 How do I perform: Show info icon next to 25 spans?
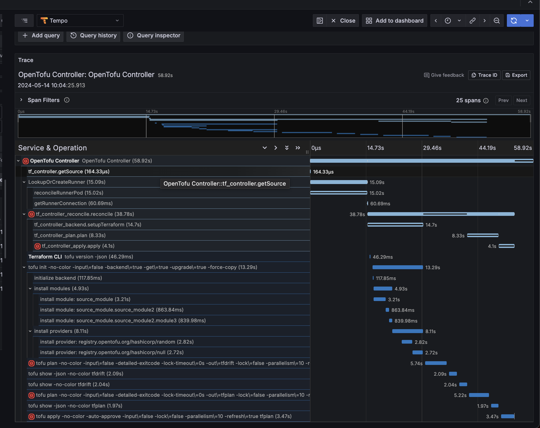(x=486, y=100)
